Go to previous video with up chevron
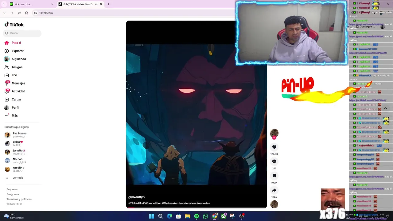393x221 pixels. point(385,109)
